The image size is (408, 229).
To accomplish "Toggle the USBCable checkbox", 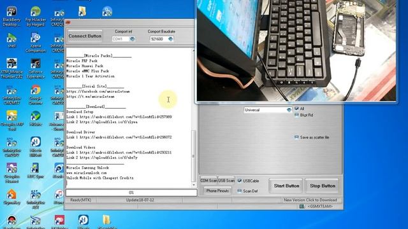I will 240,181.
